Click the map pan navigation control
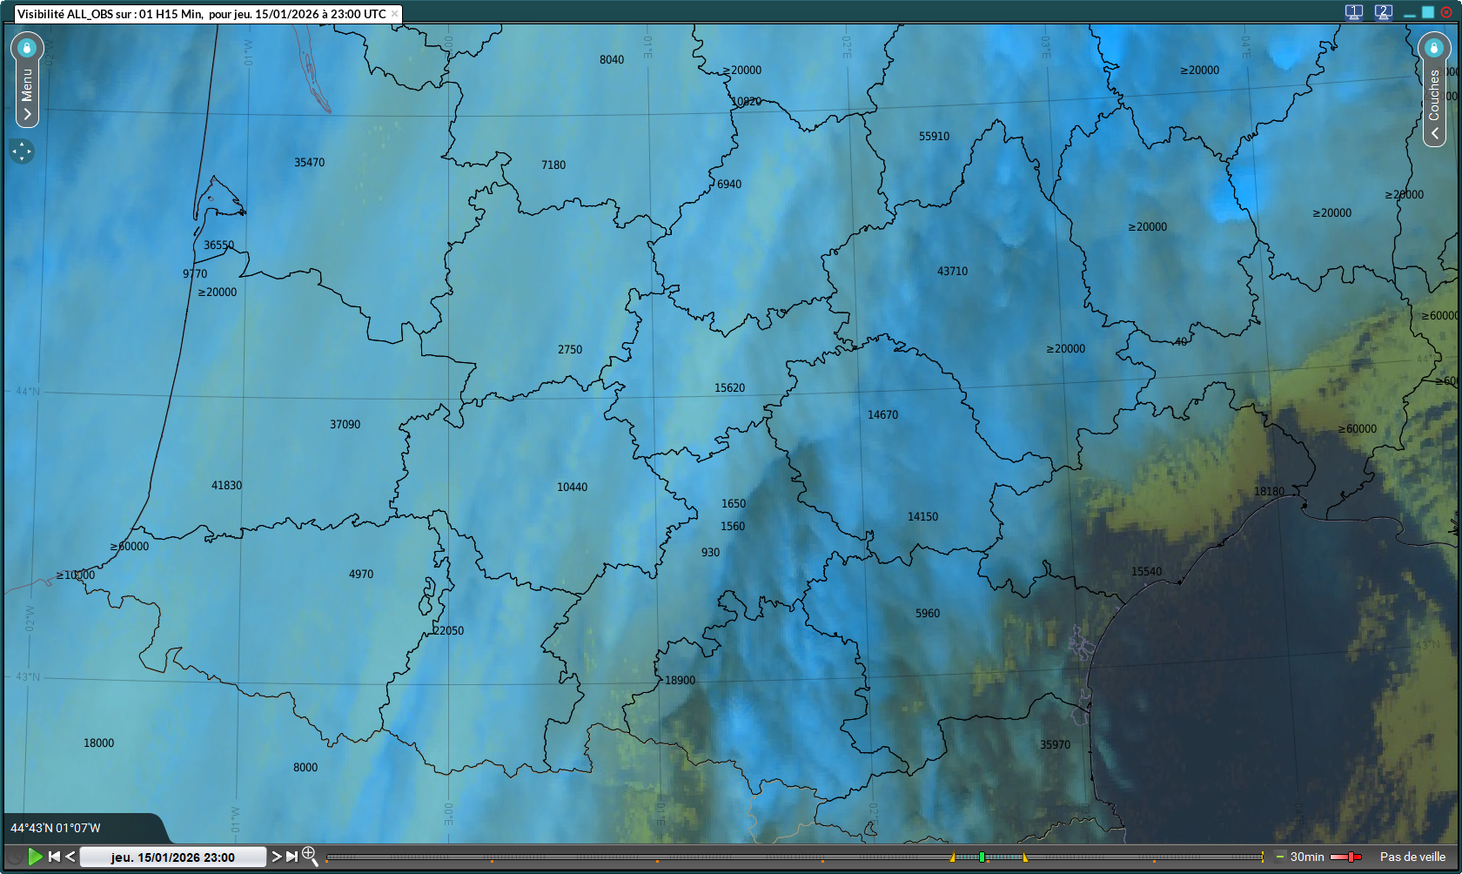Image resolution: width=1462 pixels, height=874 pixels. click(22, 151)
